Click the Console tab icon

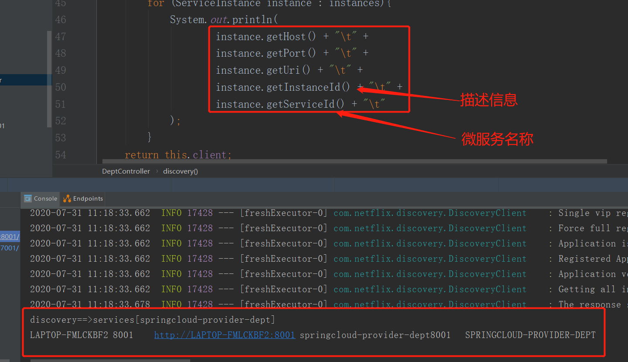[27, 198]
